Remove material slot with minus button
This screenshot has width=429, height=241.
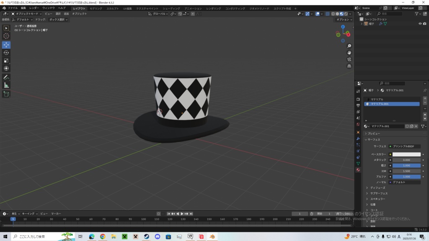pyautogui.click(x=425, y=103)
